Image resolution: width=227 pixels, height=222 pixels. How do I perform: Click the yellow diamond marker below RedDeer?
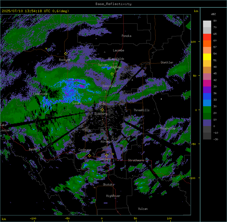pos(112,74)
